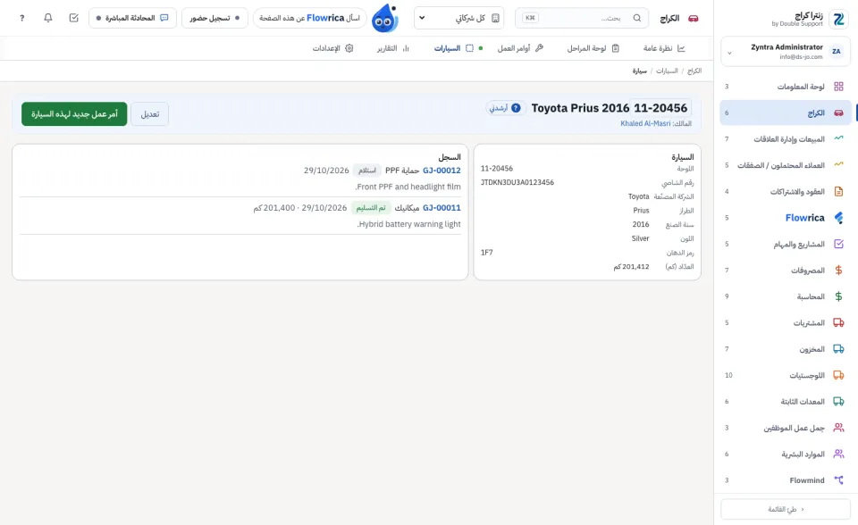This screenshot has height=525, width=858.
Task: Open the لوحة المعلومات dashboard icon
Action: click(x=838, y=87)
